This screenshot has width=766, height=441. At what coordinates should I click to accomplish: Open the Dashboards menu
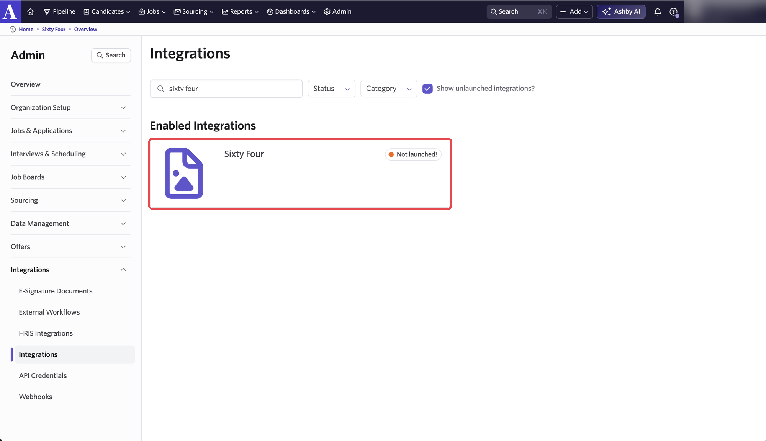click(291, 11)
